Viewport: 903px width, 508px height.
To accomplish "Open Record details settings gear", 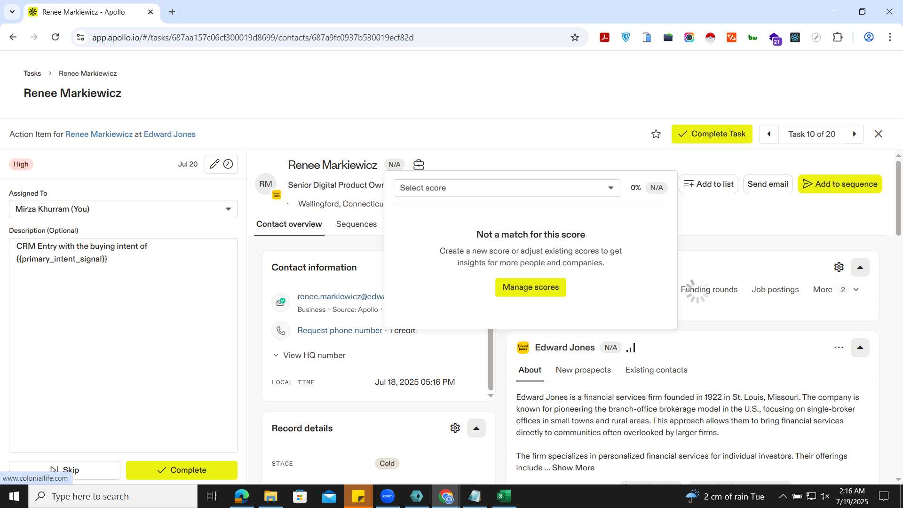I will pos(455,428).
